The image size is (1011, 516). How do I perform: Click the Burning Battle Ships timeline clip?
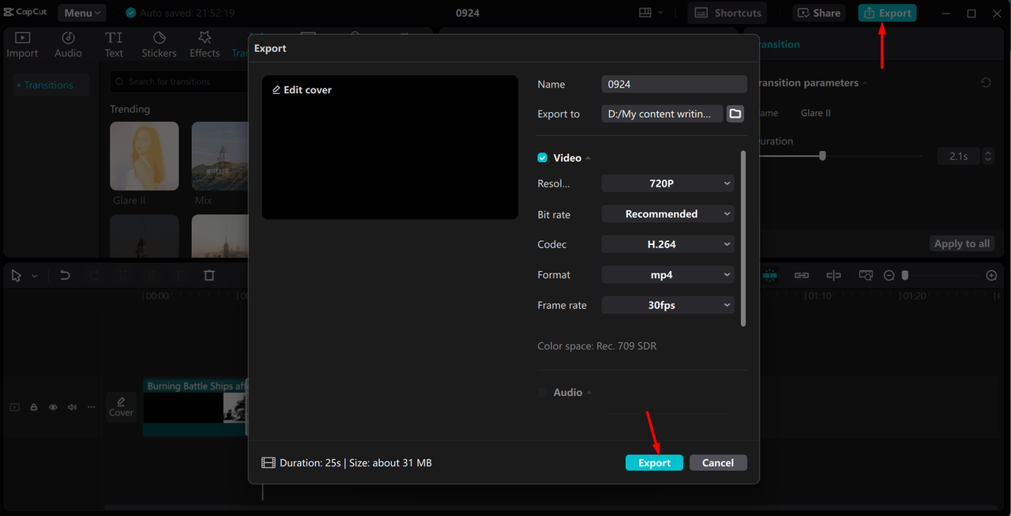click(x=195, y=407)
